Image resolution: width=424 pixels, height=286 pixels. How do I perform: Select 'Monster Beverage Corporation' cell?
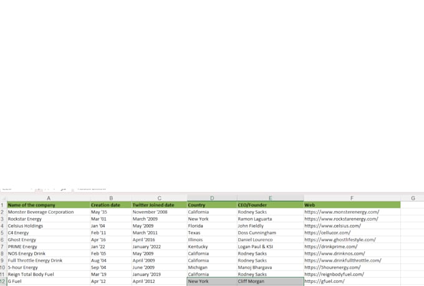point(49,212)
